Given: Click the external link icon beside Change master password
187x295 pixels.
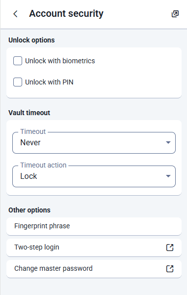Looking at the screenshot, I should [170, 269].
